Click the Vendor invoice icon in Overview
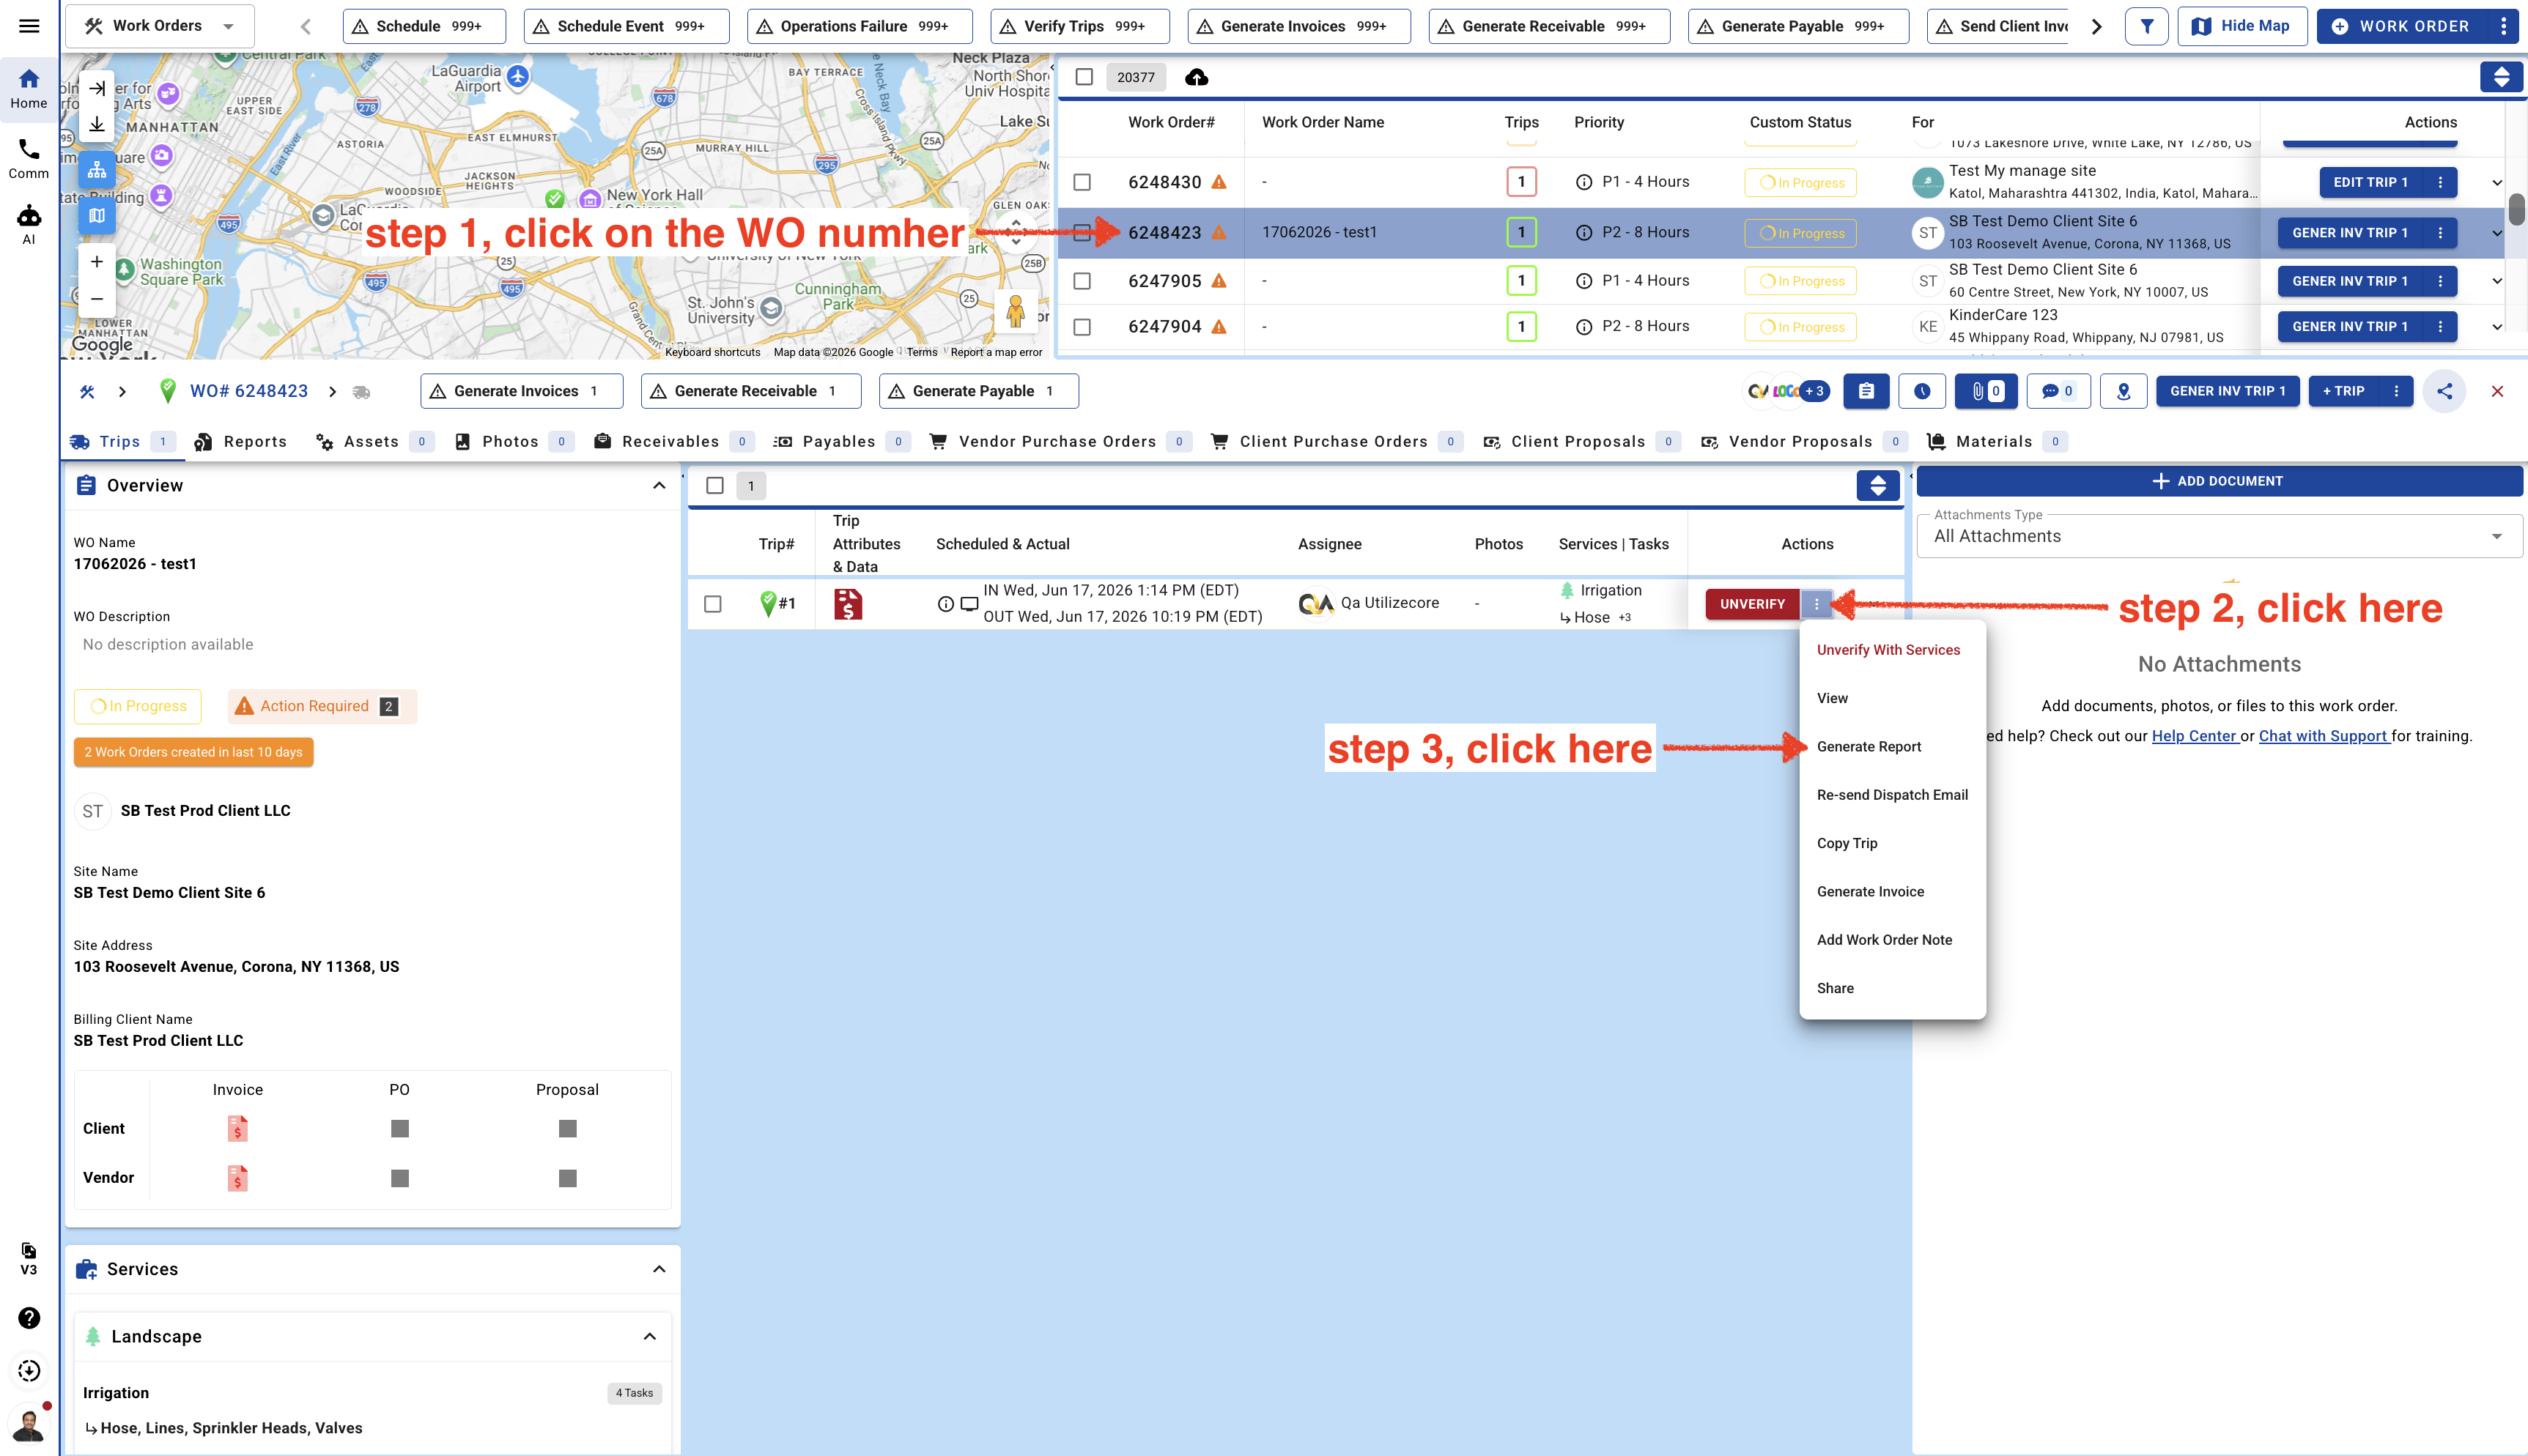2528x1456 pixels. pyautogui.click(x=237, y=1178)
